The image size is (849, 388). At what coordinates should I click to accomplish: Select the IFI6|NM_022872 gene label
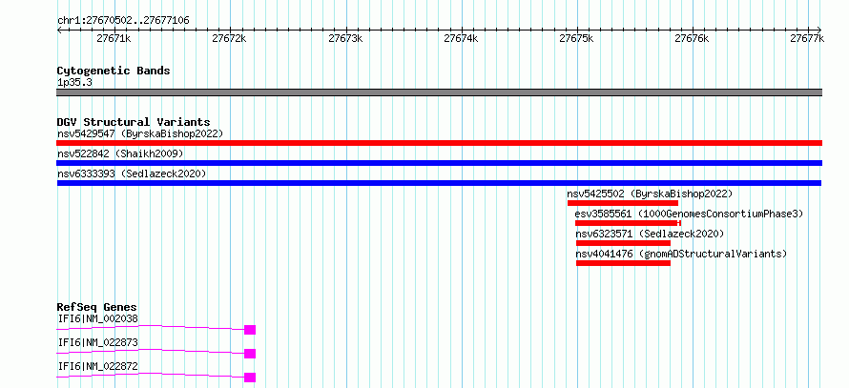point(98,366)
